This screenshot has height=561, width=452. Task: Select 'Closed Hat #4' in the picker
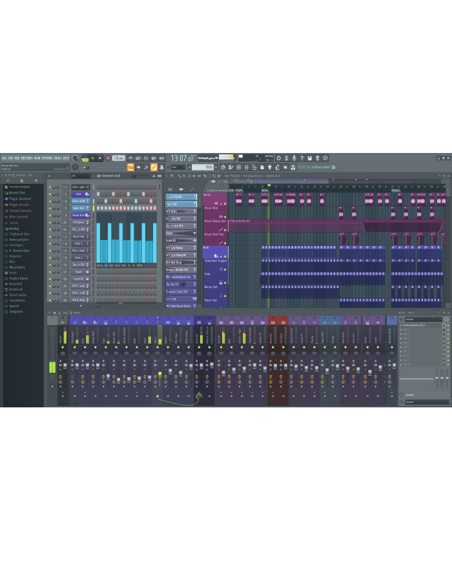tap(181, 197)
